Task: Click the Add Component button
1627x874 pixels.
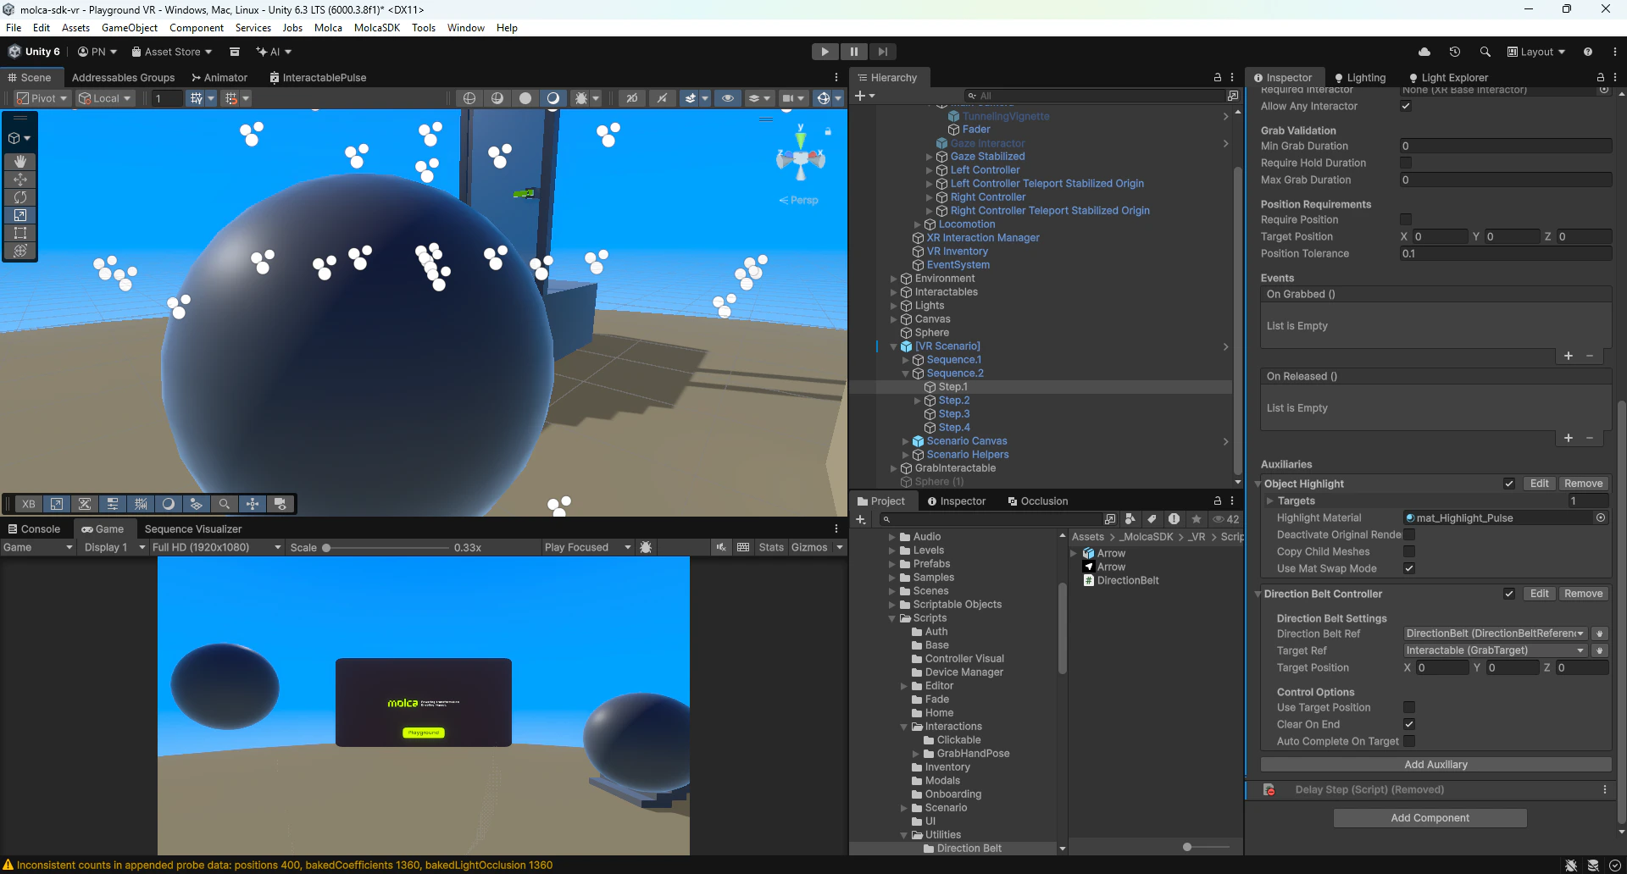Action: click(x=1430, y=818)
